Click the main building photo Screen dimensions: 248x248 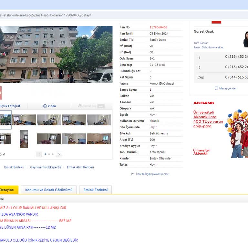[x=56, y=54]
